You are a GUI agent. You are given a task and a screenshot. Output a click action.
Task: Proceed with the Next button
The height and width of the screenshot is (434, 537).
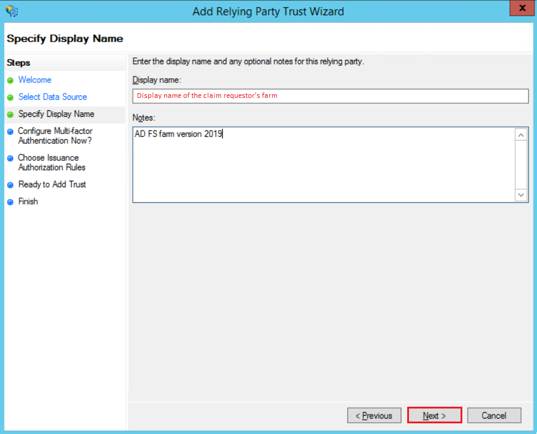coord(434,416)
